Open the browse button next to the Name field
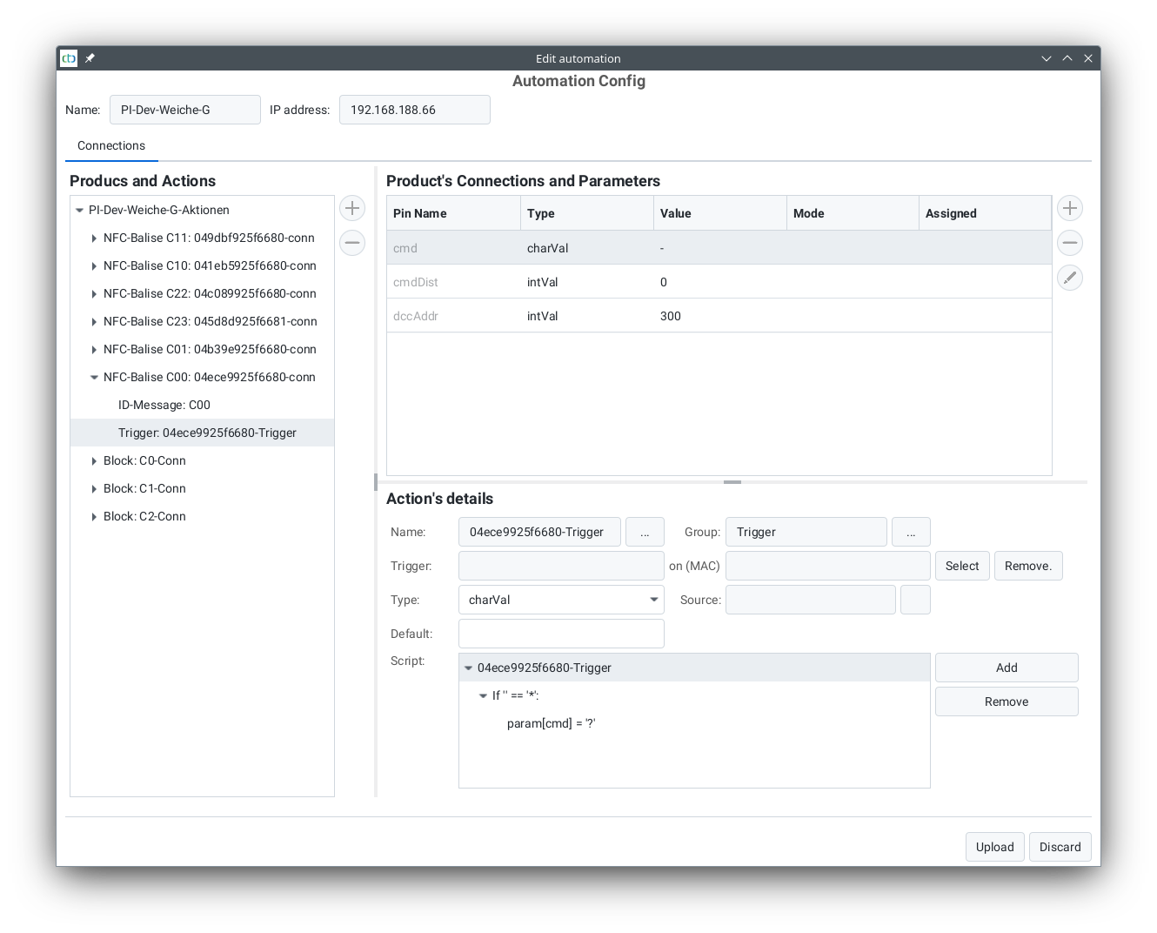Screen dimensions: 1157x933 (x=645, y=532)
